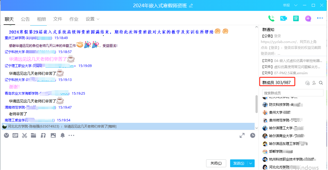The height and width of the screenshot is (170, 328).
Task: Switch to the 文件 tab
Action: (58, 19)
